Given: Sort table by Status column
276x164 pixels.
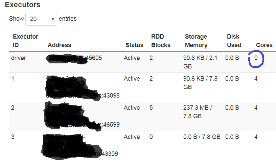Looking at the screenshot, I should tap(134, 45).
